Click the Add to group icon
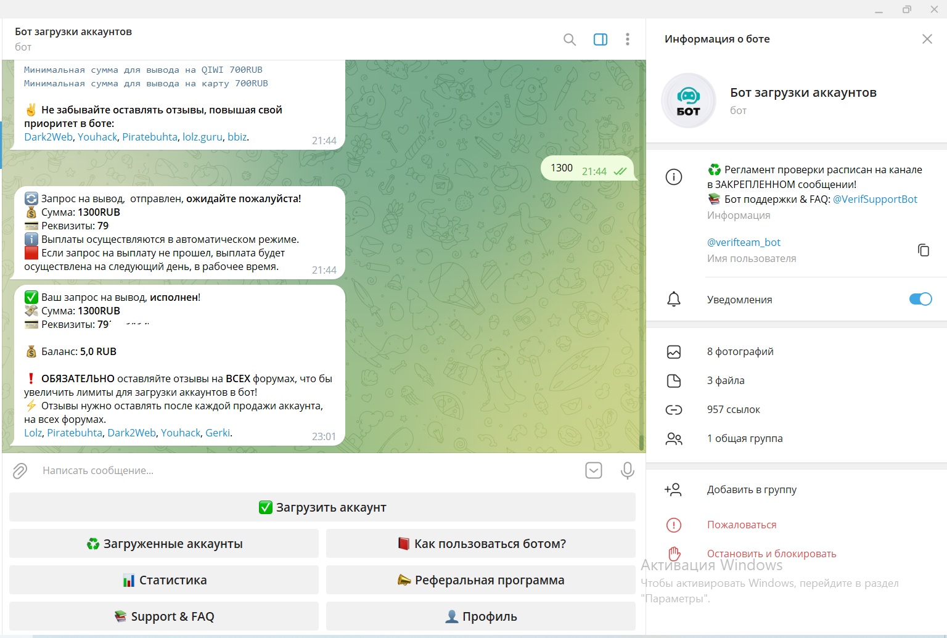 pyautogui.click(x=673, y=489)
